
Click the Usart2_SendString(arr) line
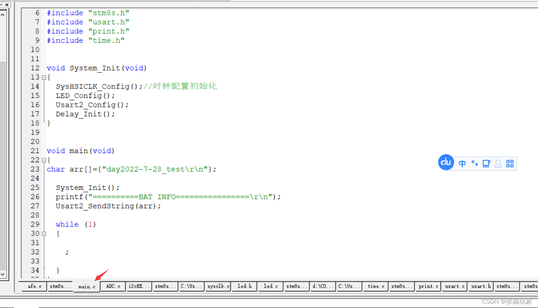point(108,206)
